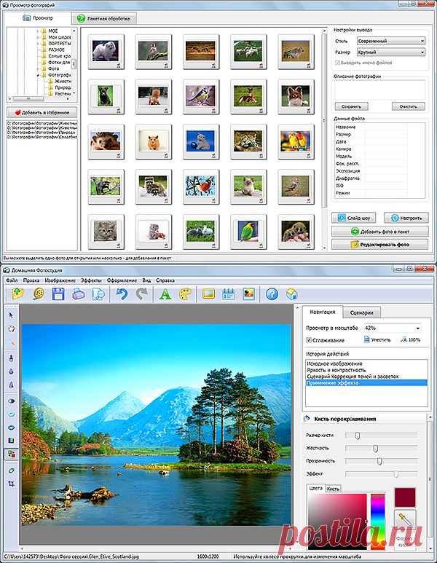Select the crop tool in left toolbar
Viewport: 437px width, 563px height.
click(11, 484)
